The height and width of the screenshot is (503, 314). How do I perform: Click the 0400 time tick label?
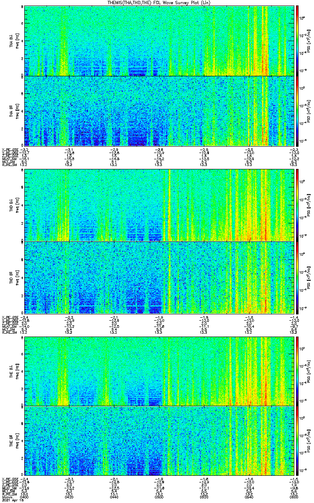[25, 497]
